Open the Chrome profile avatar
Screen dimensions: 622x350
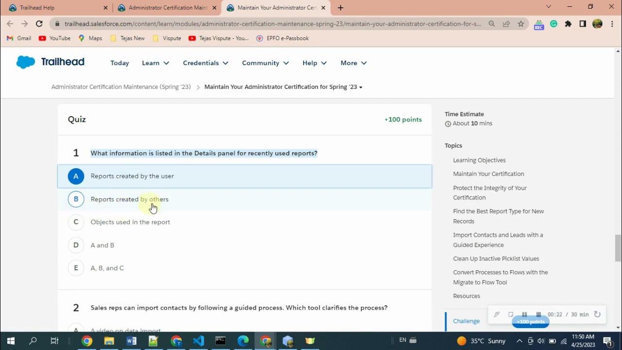point(597,23)
